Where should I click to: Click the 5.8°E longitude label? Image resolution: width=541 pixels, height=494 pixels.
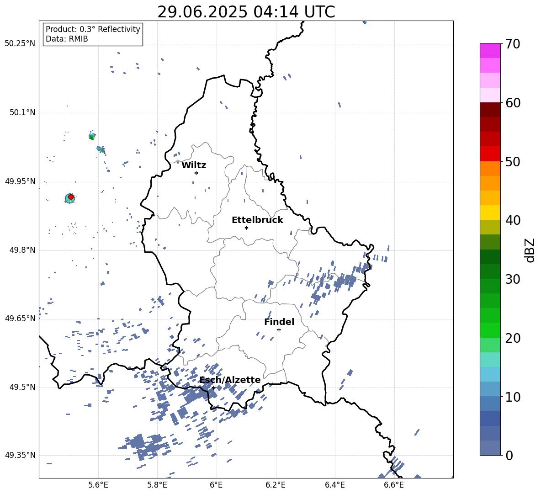157,485
